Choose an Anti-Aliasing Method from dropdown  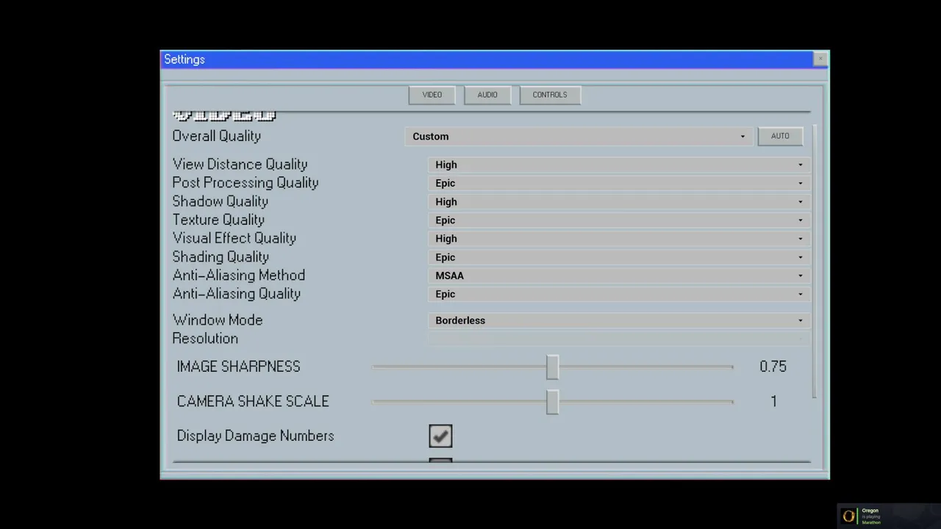click(618, 276)
